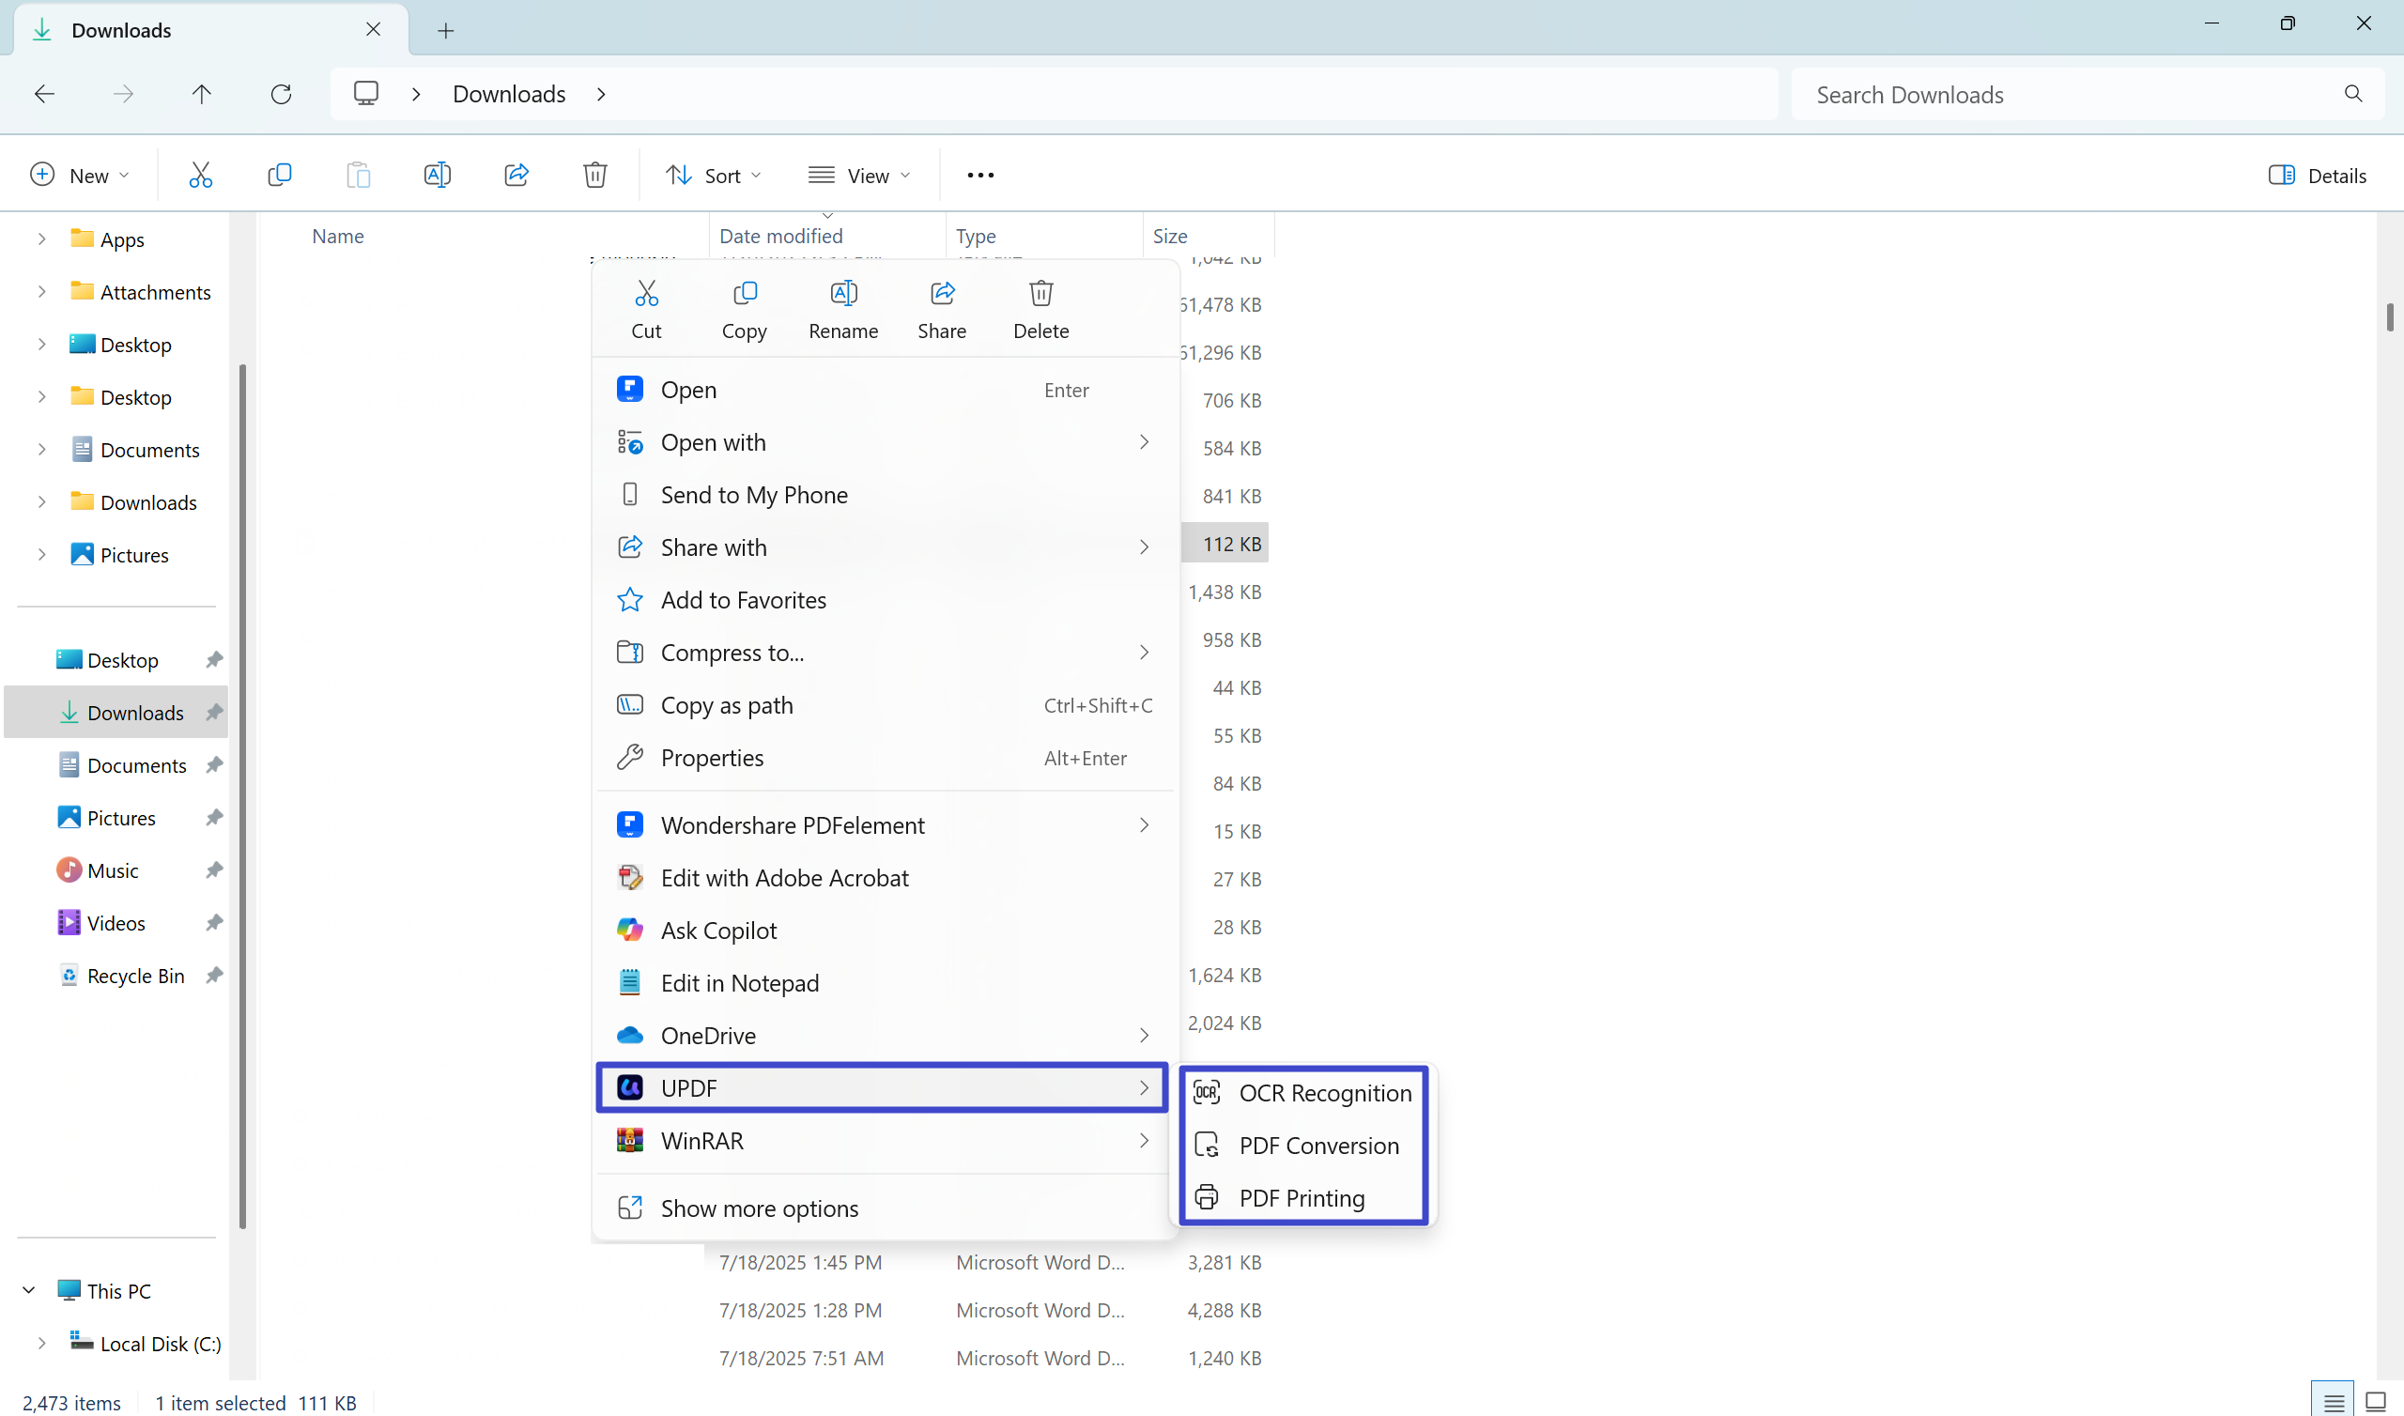Open the New dropdown button
Viewport: 2404px width, 1416px height.
[x=80, y=175]
